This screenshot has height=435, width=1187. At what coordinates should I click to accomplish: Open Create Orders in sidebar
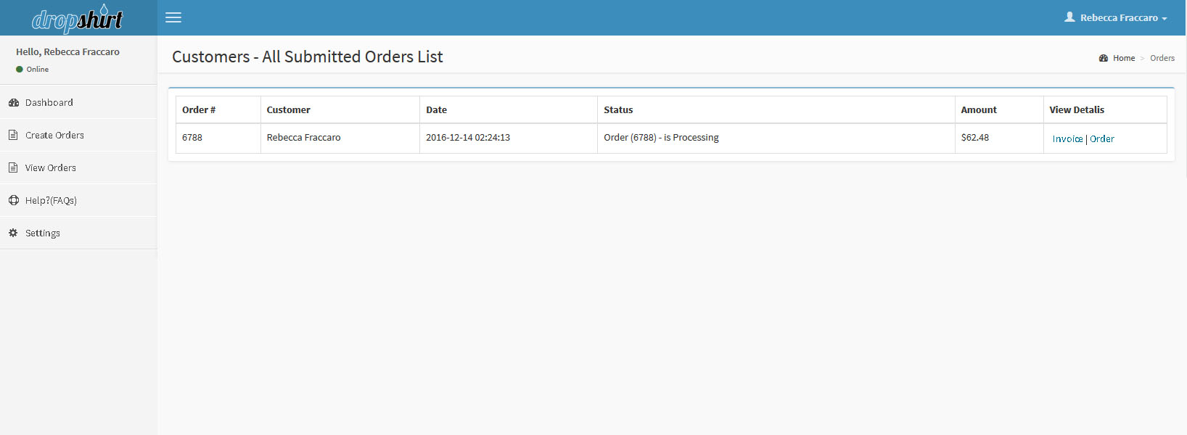click(x=78, y=135)
